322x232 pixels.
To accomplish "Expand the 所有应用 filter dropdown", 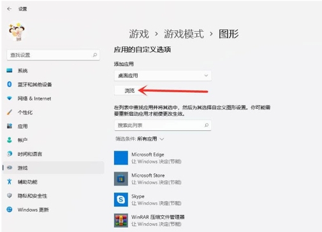I will click(150, 139).
